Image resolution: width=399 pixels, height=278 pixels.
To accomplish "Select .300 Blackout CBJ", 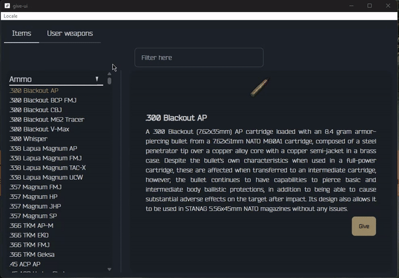I will (x=36, y=110).
